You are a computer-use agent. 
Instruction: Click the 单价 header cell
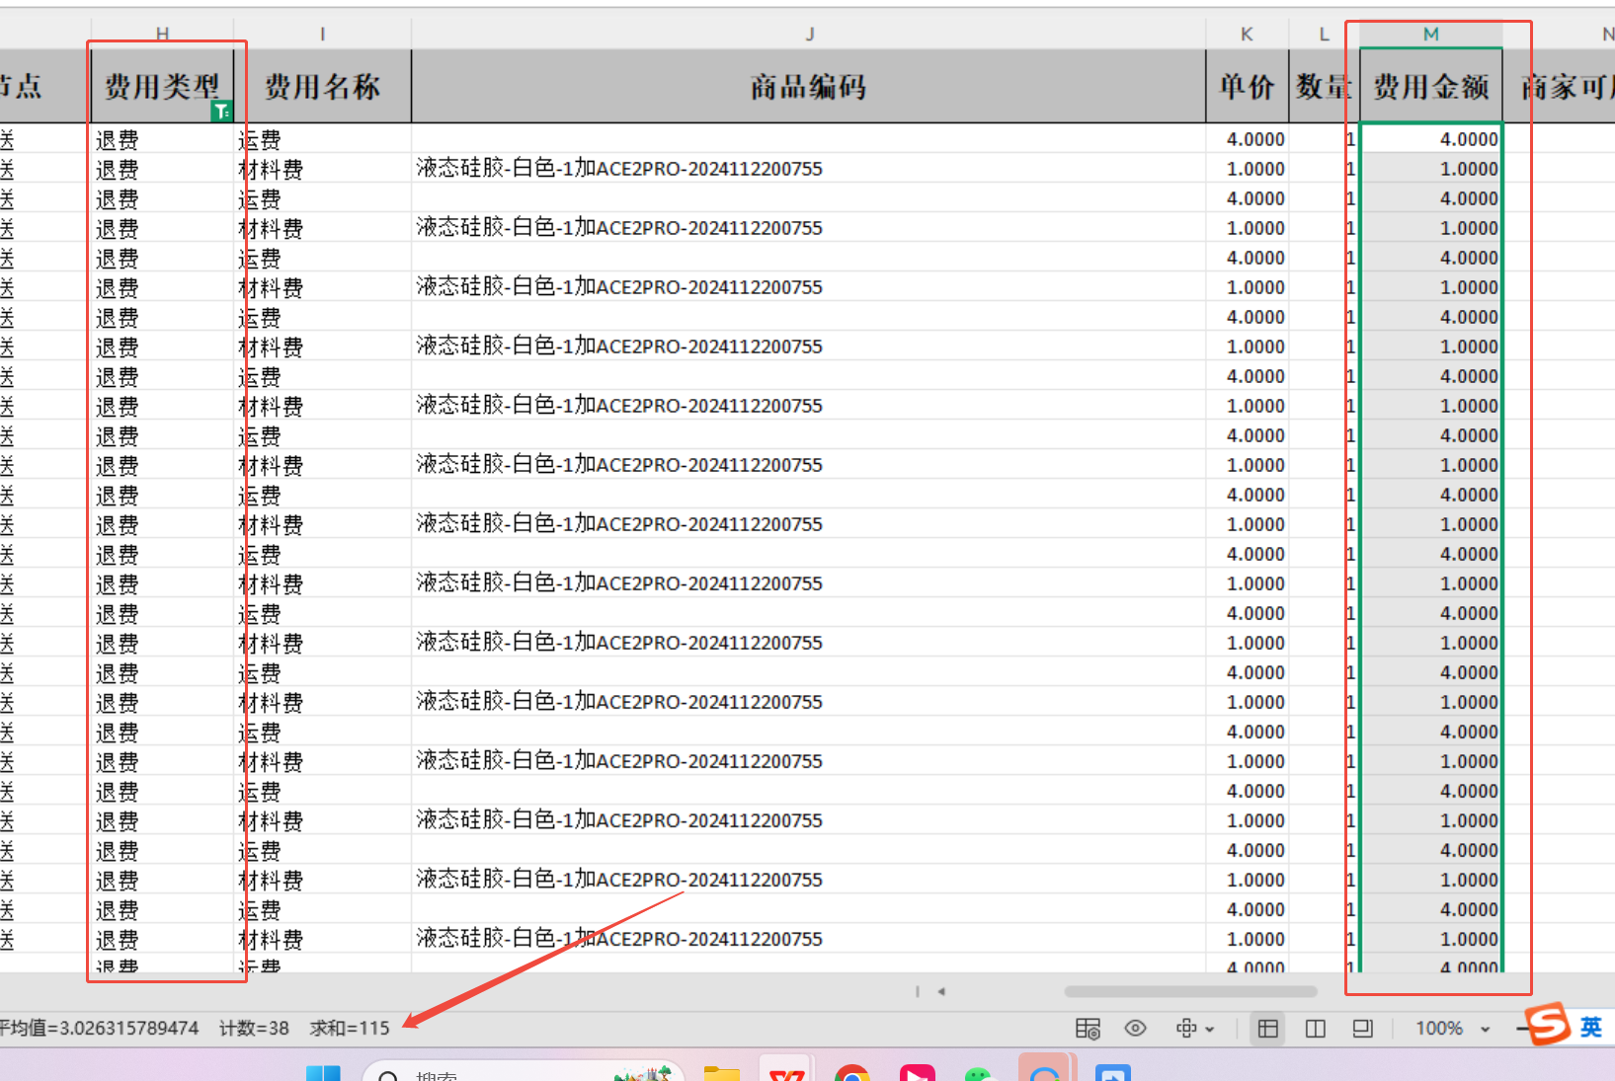tap(1248, 86)
